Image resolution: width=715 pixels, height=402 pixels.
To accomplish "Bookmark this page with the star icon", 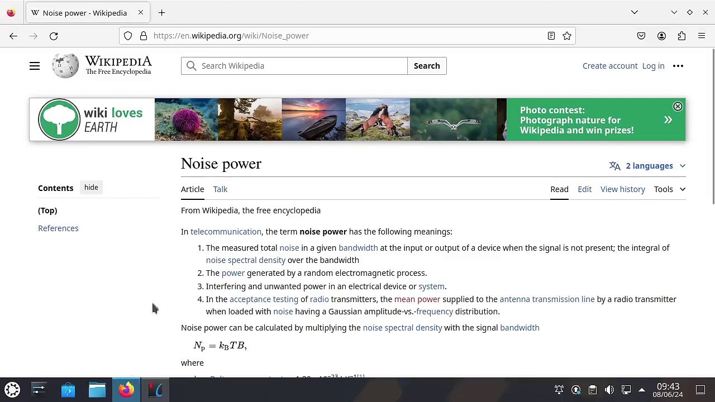I will pos(567,36).
